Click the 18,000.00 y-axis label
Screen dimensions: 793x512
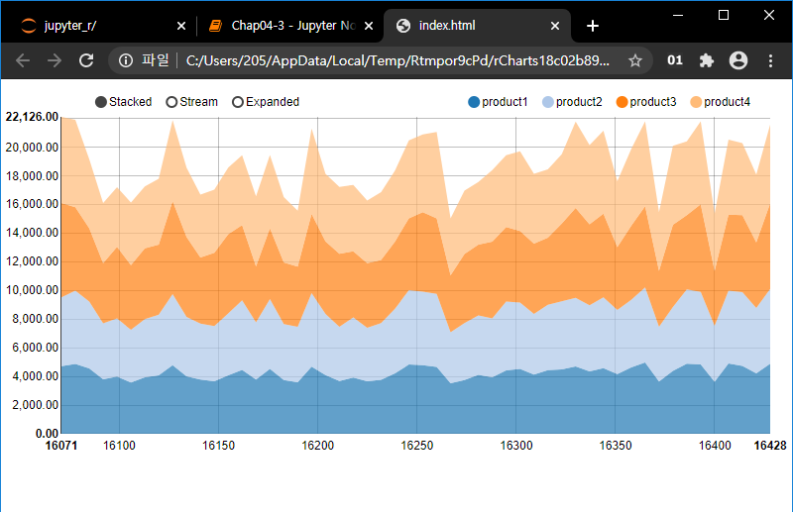click(32, 176)
